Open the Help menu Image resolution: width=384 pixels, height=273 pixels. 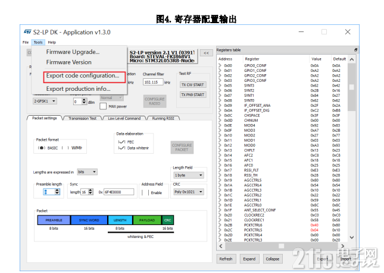point(52,42)
